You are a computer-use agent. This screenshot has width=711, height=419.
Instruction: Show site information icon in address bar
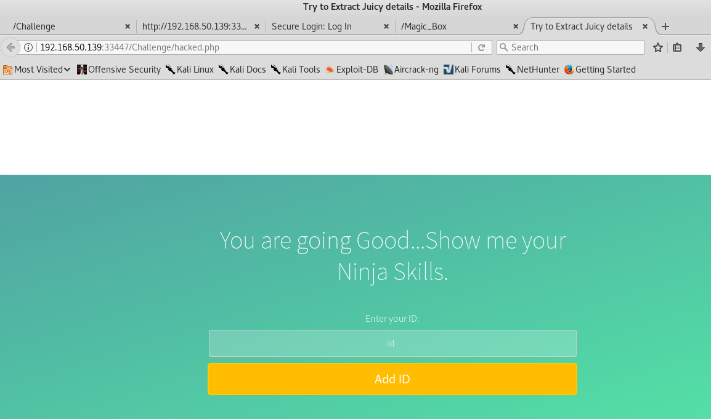click(28, 47)
